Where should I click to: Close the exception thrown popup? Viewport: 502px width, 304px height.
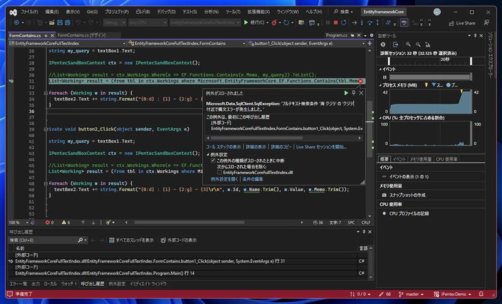[x=361, y=93]
